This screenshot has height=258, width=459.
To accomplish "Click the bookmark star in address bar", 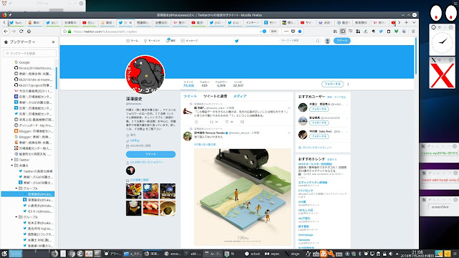I will (x=300, y=32).
